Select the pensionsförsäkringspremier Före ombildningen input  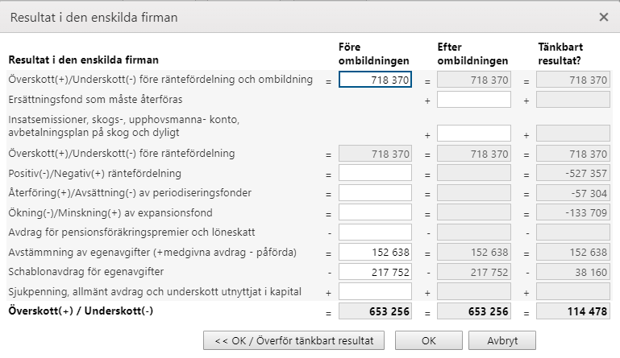375,232
